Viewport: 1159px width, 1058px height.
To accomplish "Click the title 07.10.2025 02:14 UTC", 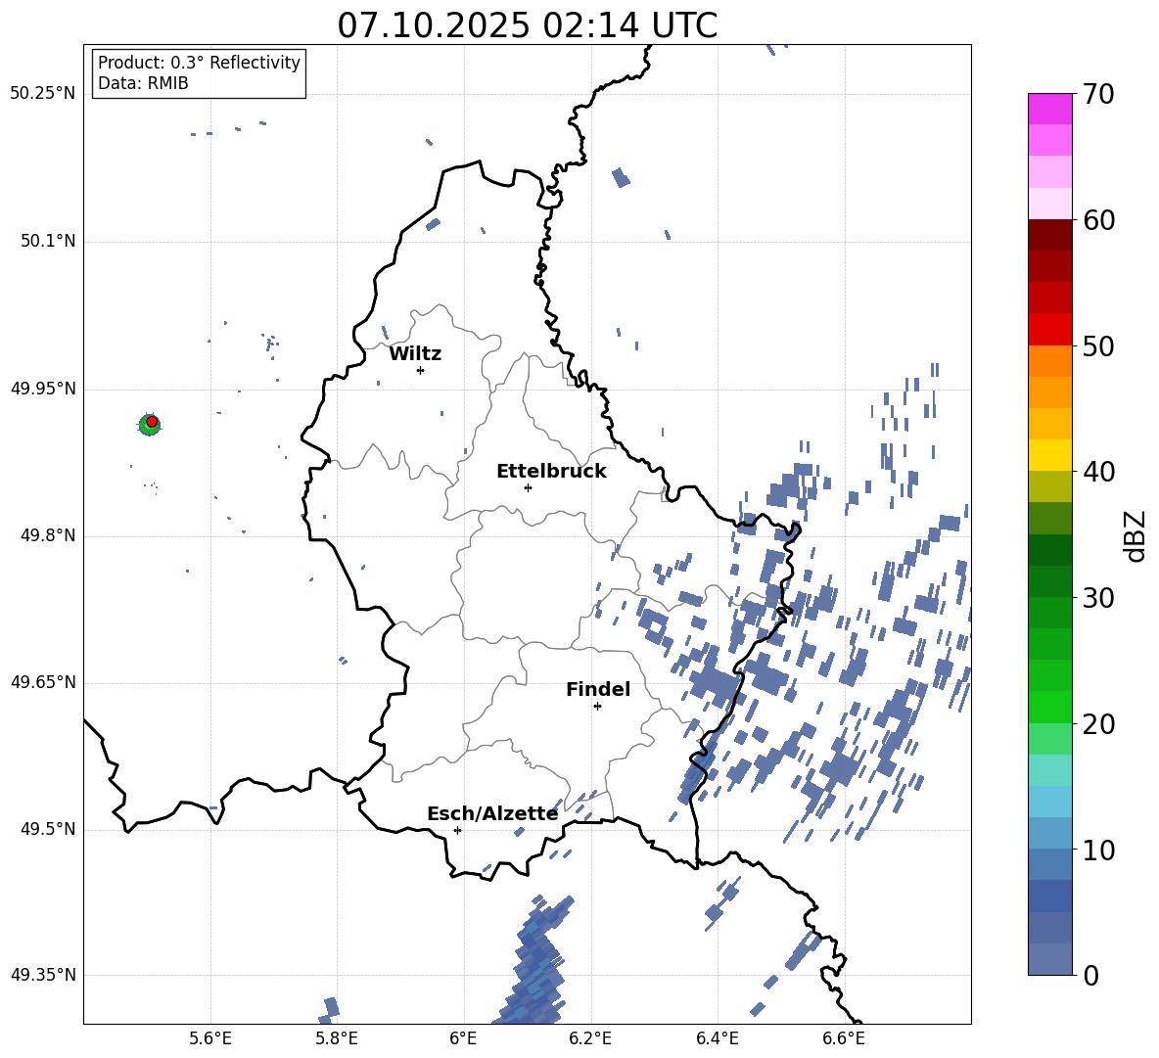I will pyautogui.click(x=527, y=24).
